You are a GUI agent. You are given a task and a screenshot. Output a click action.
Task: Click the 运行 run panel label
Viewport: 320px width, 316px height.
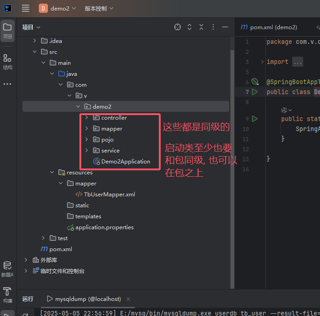pos(28,299)
